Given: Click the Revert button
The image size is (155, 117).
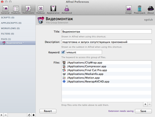Looking at the screenshot, I should coord(48,111).
